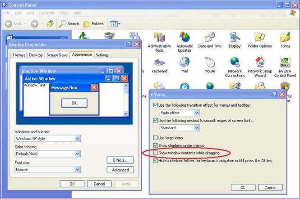Open the Edit menu
This screenshot has height=199, width=300.
[x=18, y=13]
